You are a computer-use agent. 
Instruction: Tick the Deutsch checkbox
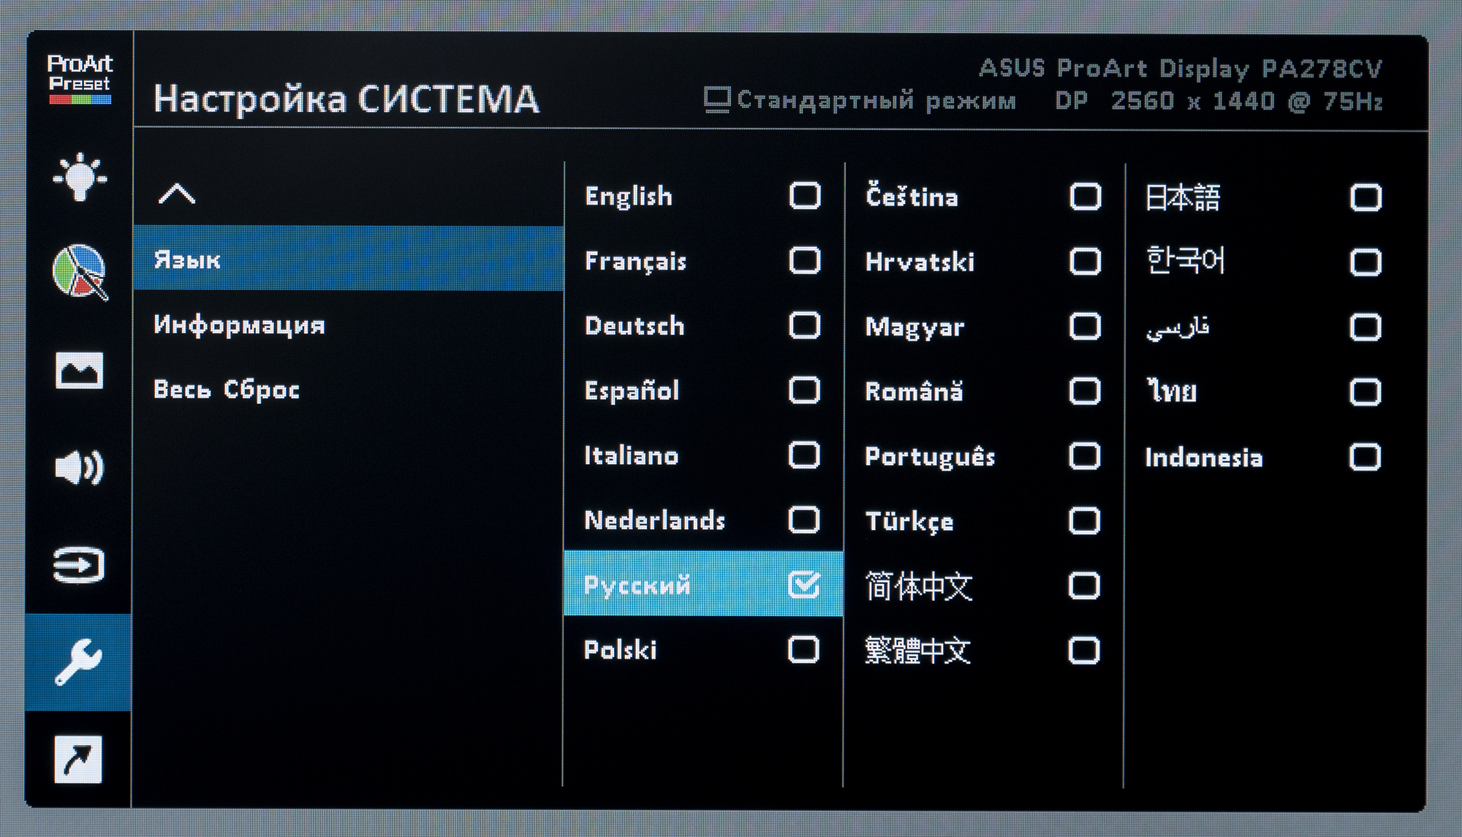(804, 325)
